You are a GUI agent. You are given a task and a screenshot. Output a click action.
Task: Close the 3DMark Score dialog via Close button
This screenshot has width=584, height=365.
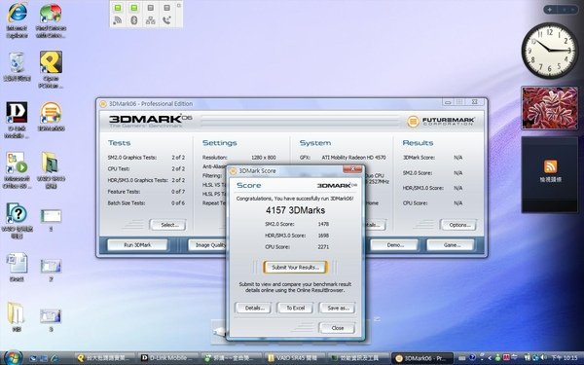(338, 328)
